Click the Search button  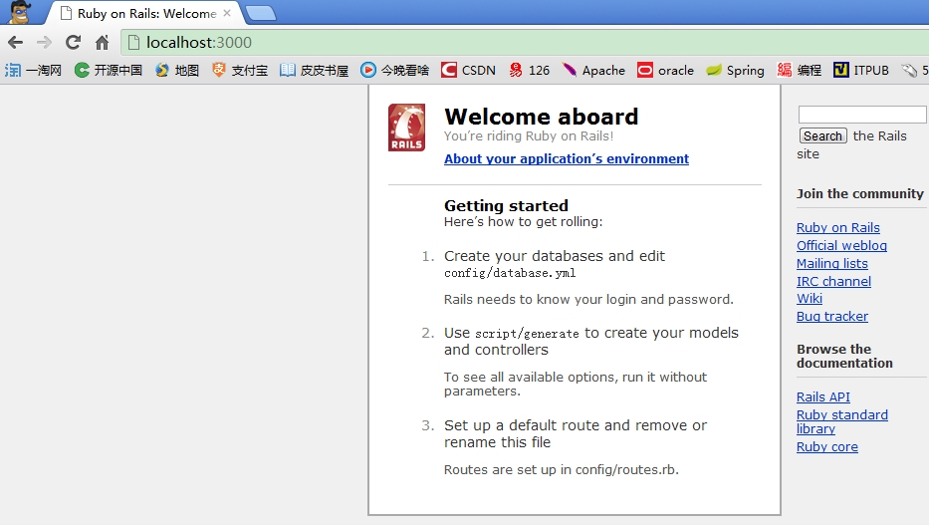(822, 135)
